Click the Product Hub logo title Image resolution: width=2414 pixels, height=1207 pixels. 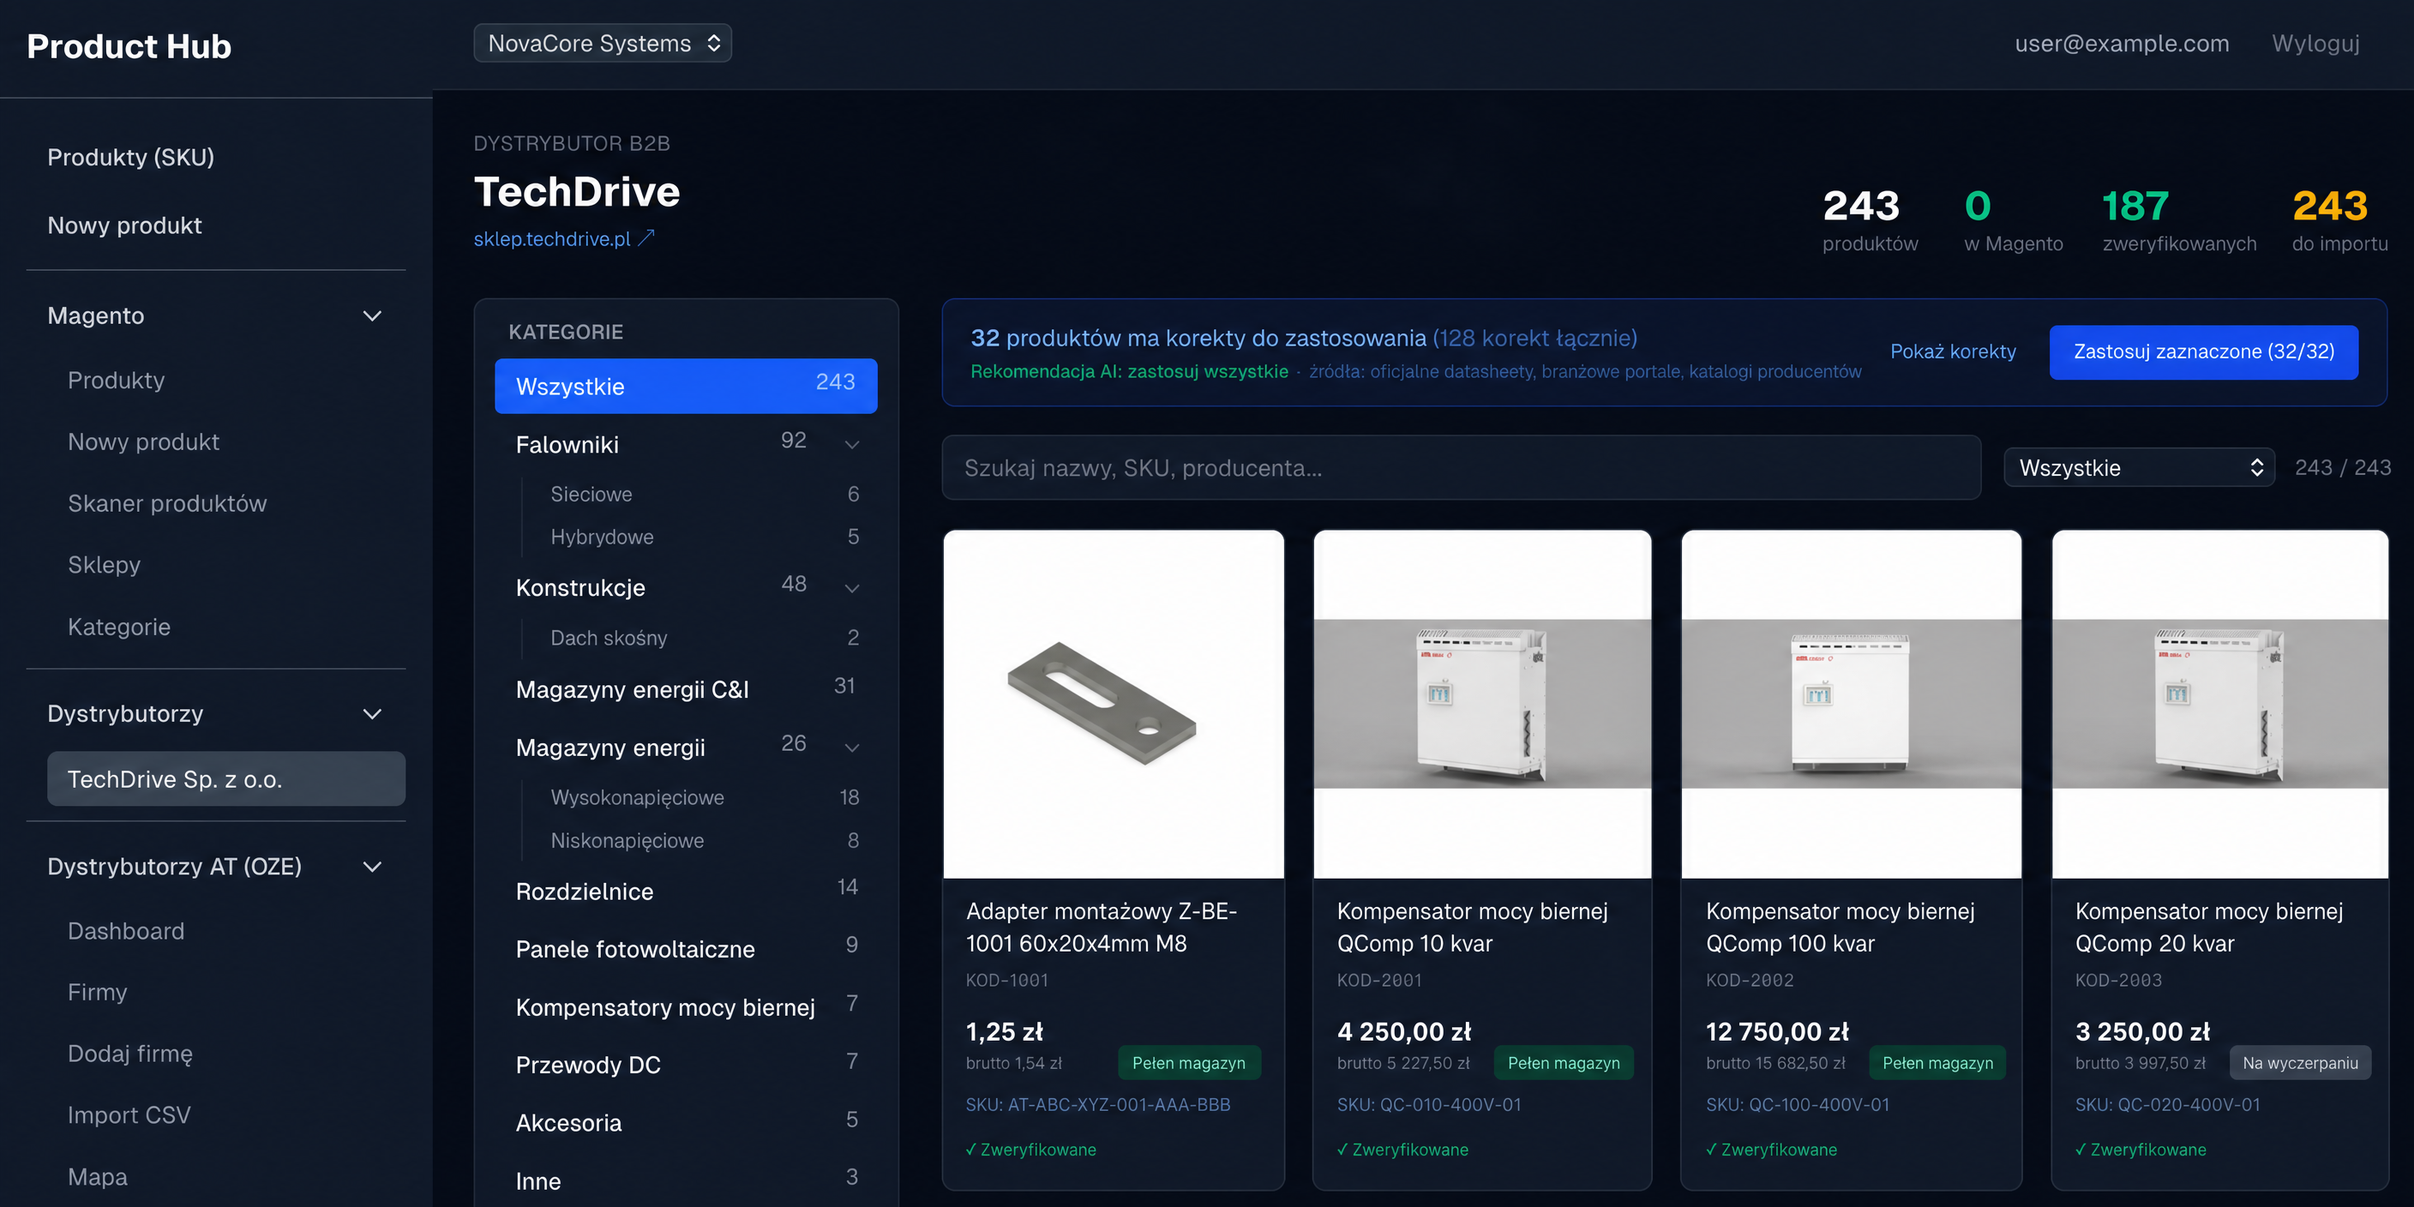coord(129,46)
